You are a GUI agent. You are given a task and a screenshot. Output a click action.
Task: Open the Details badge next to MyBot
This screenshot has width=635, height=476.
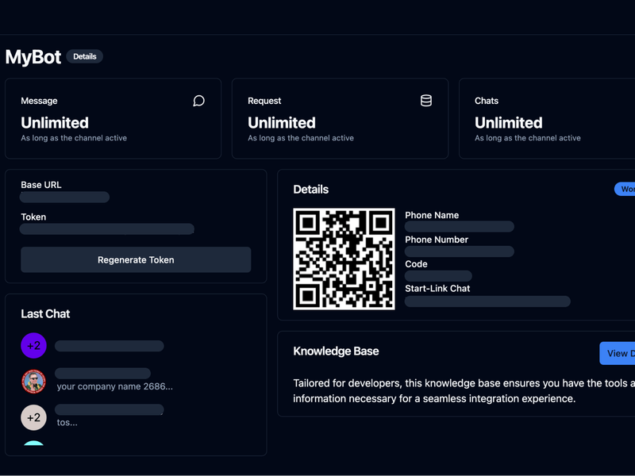(x=85, y=56)
